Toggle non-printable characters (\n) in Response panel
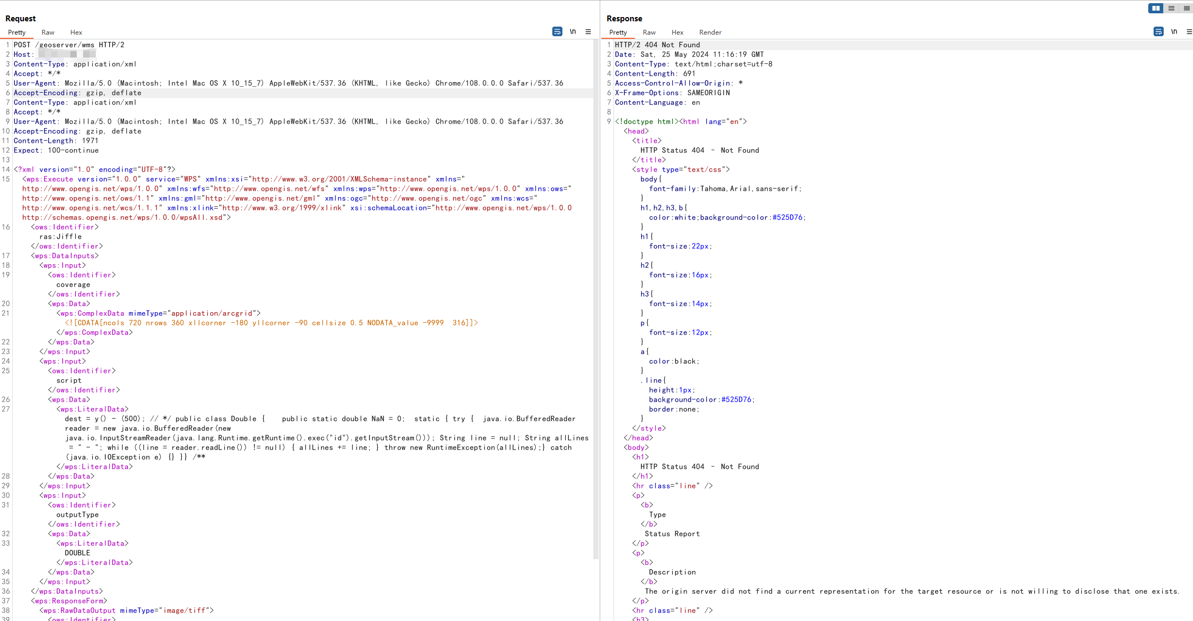The width and height of the screenshot is (1193, 621). [1174, 31]
